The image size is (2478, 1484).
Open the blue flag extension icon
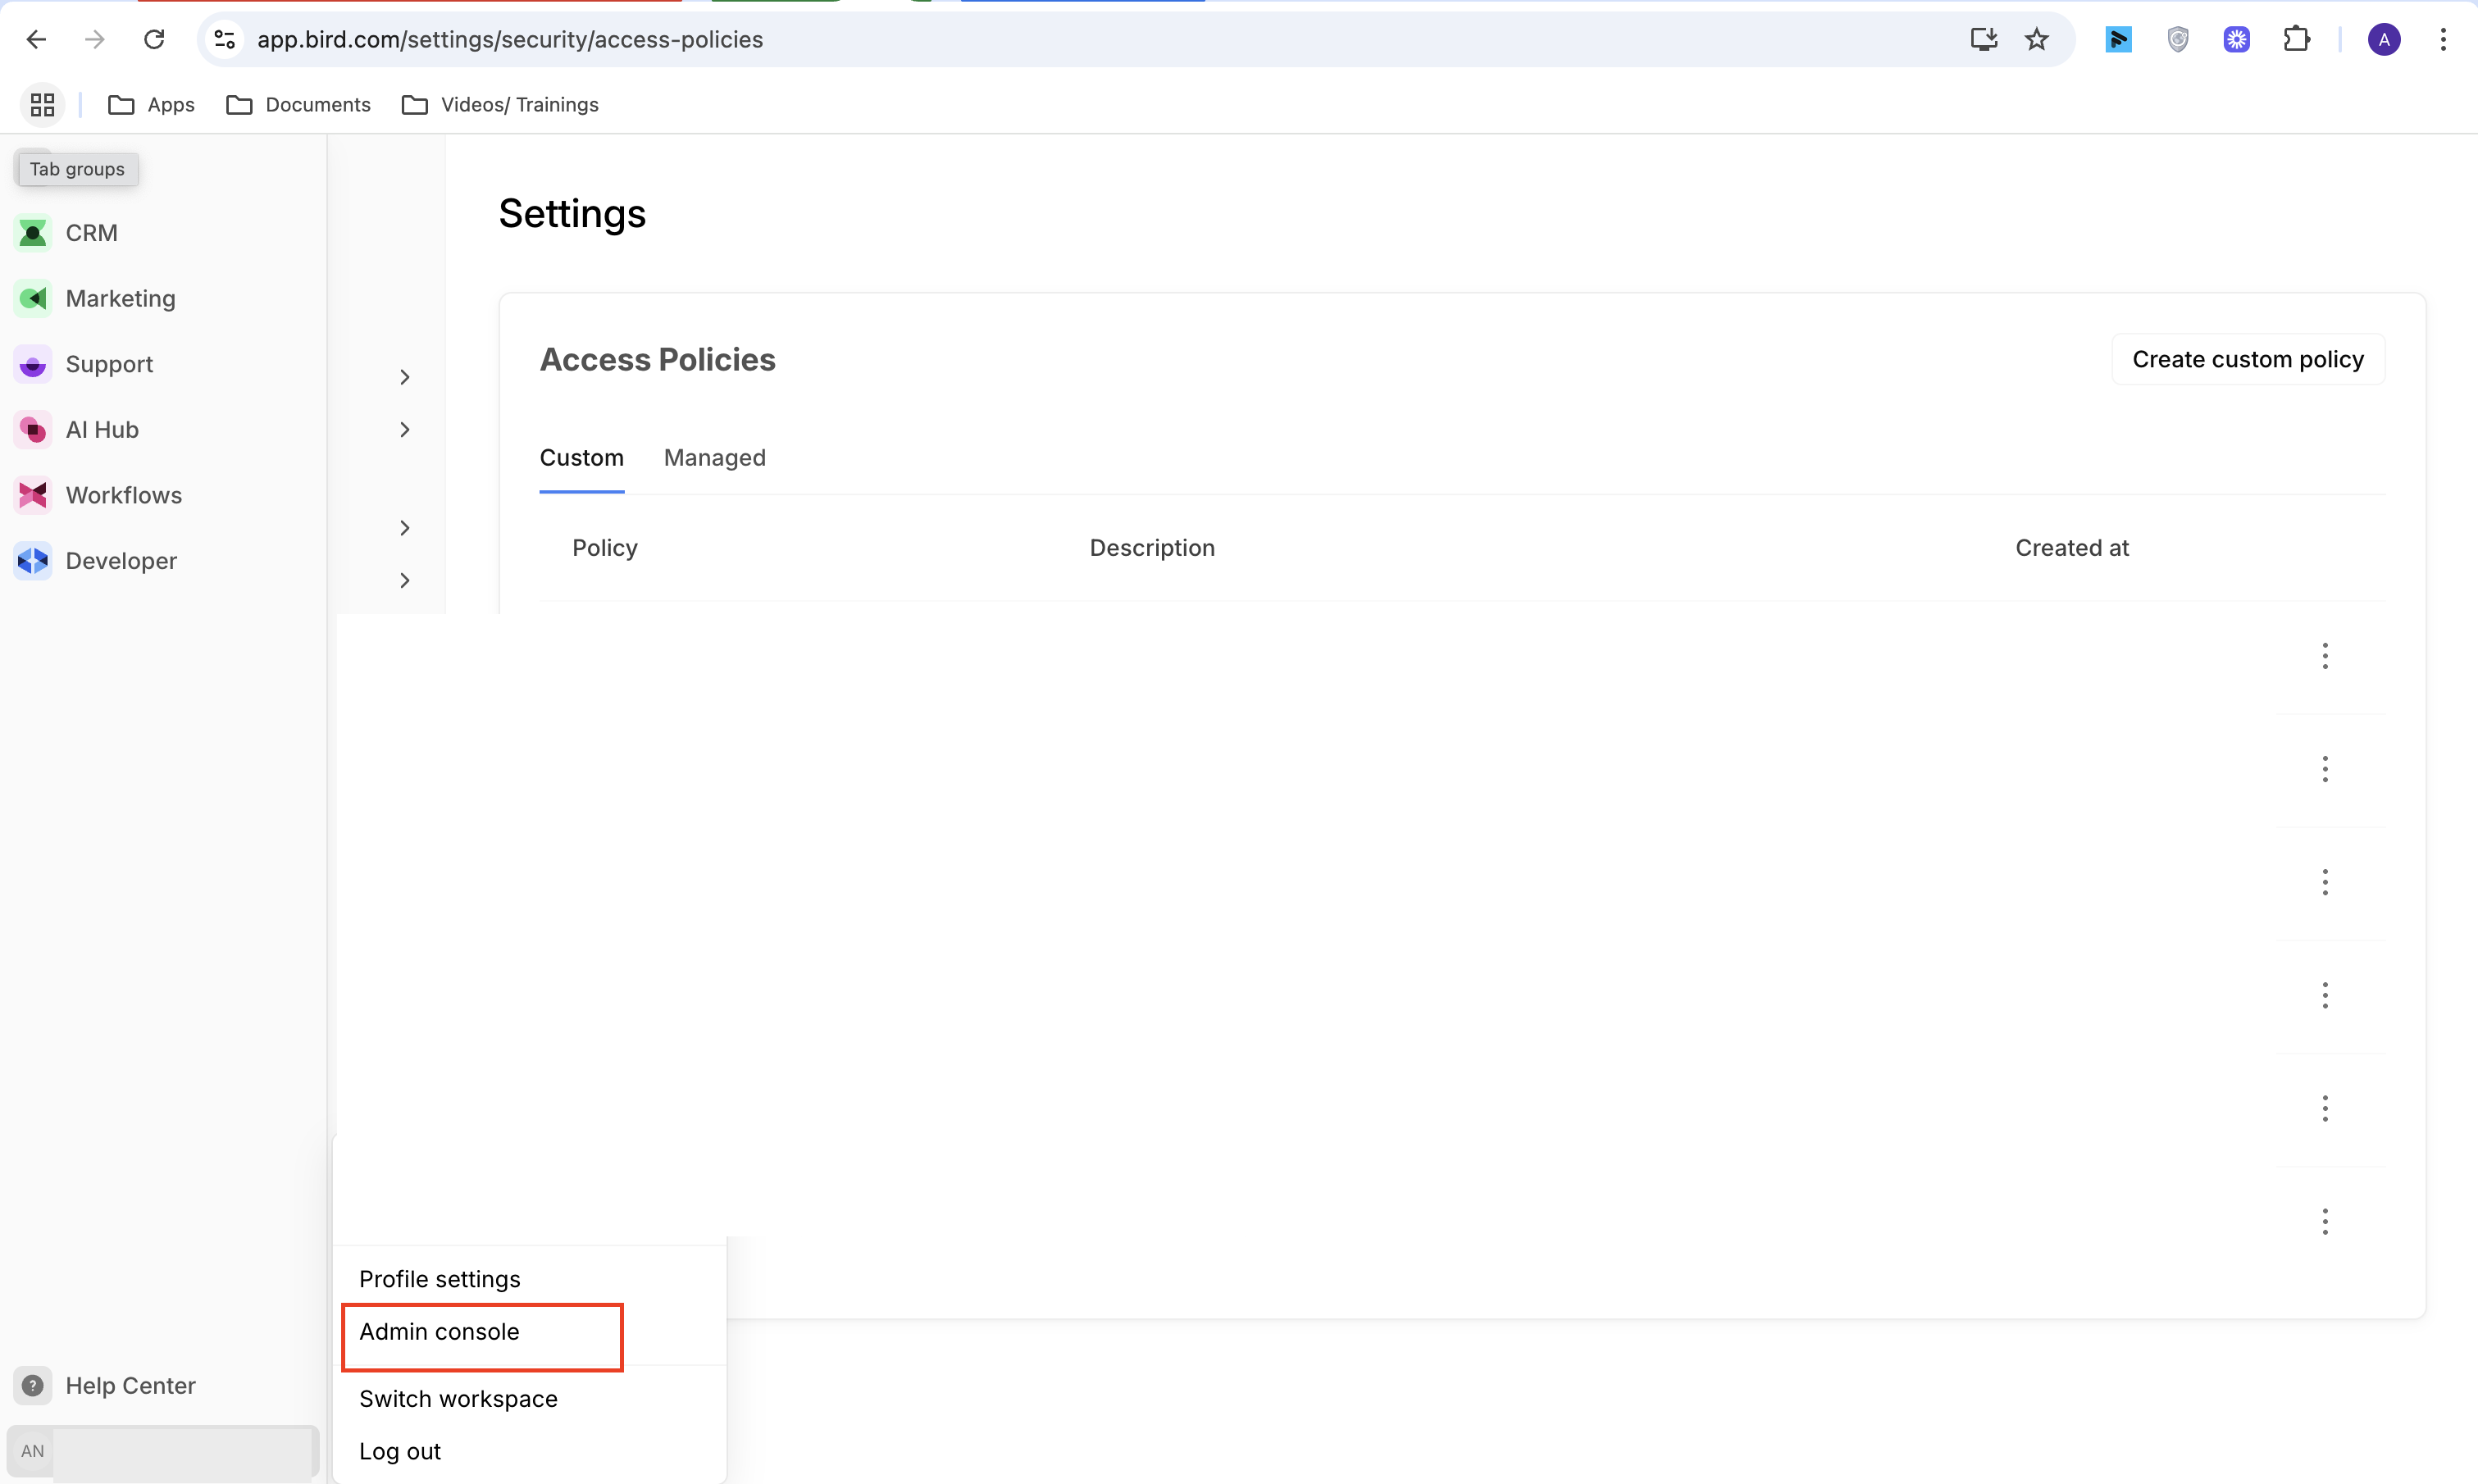[x=2118, y=39]
